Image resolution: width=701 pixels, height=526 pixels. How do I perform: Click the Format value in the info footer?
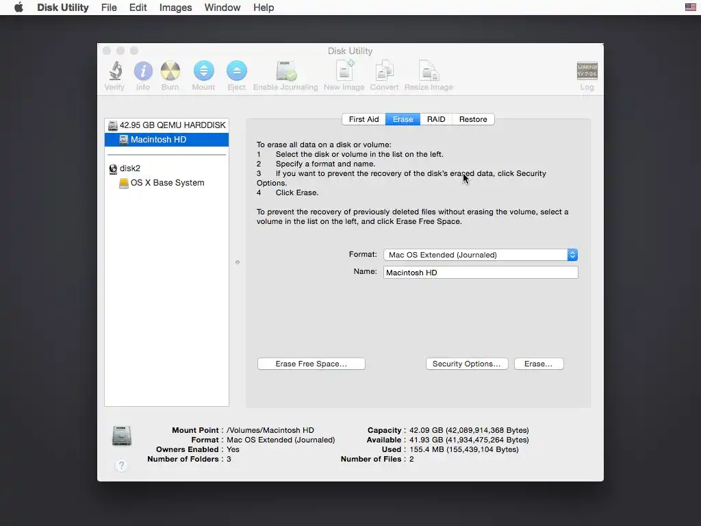coord(281,440)
